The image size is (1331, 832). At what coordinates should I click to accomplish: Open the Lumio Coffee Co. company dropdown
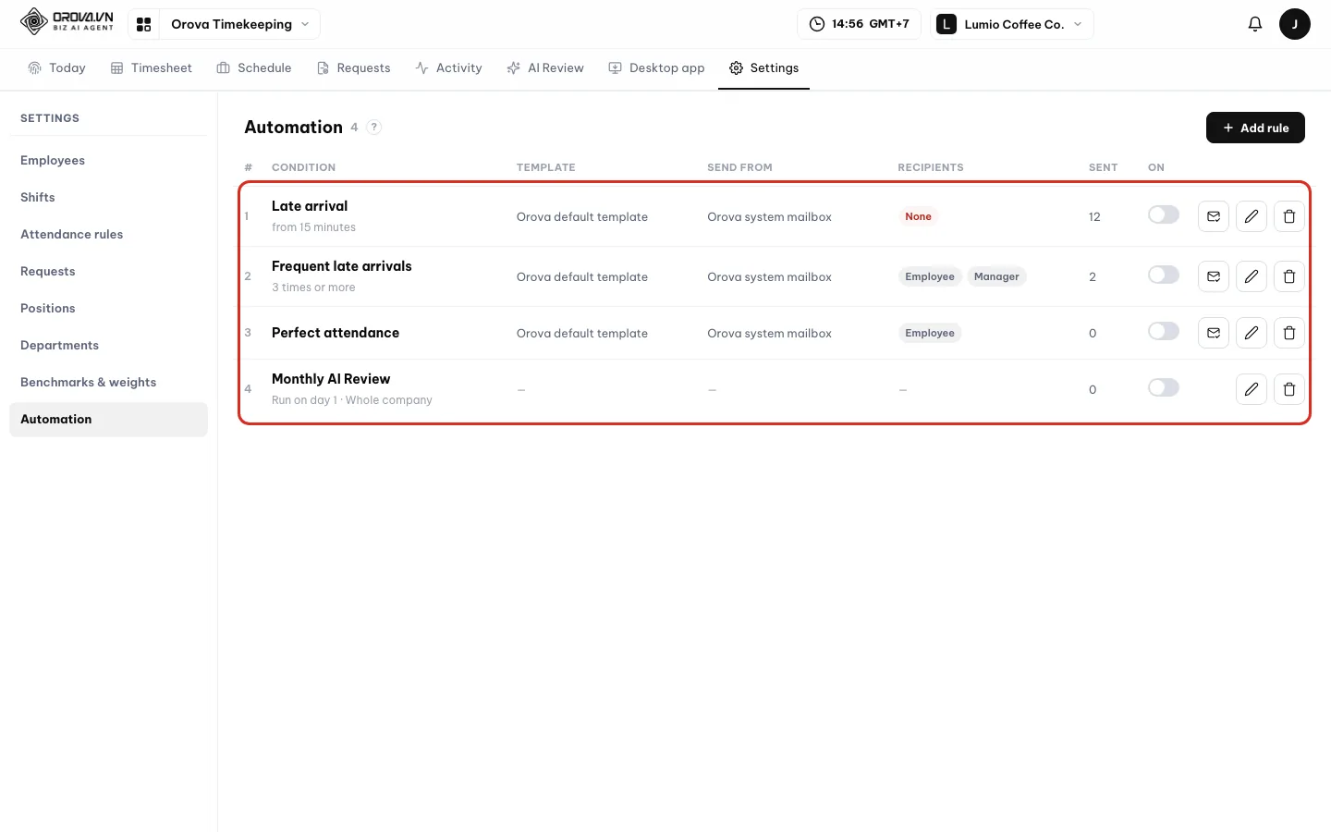tap(1012, 24)
